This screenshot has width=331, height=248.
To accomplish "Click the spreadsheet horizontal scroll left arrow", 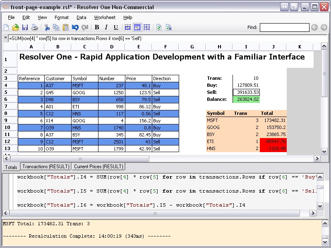I will tap(7, 159).
